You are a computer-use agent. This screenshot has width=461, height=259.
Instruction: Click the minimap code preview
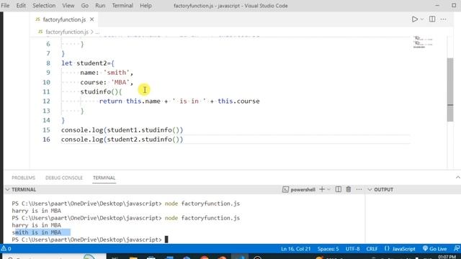(x=423, y=42)
